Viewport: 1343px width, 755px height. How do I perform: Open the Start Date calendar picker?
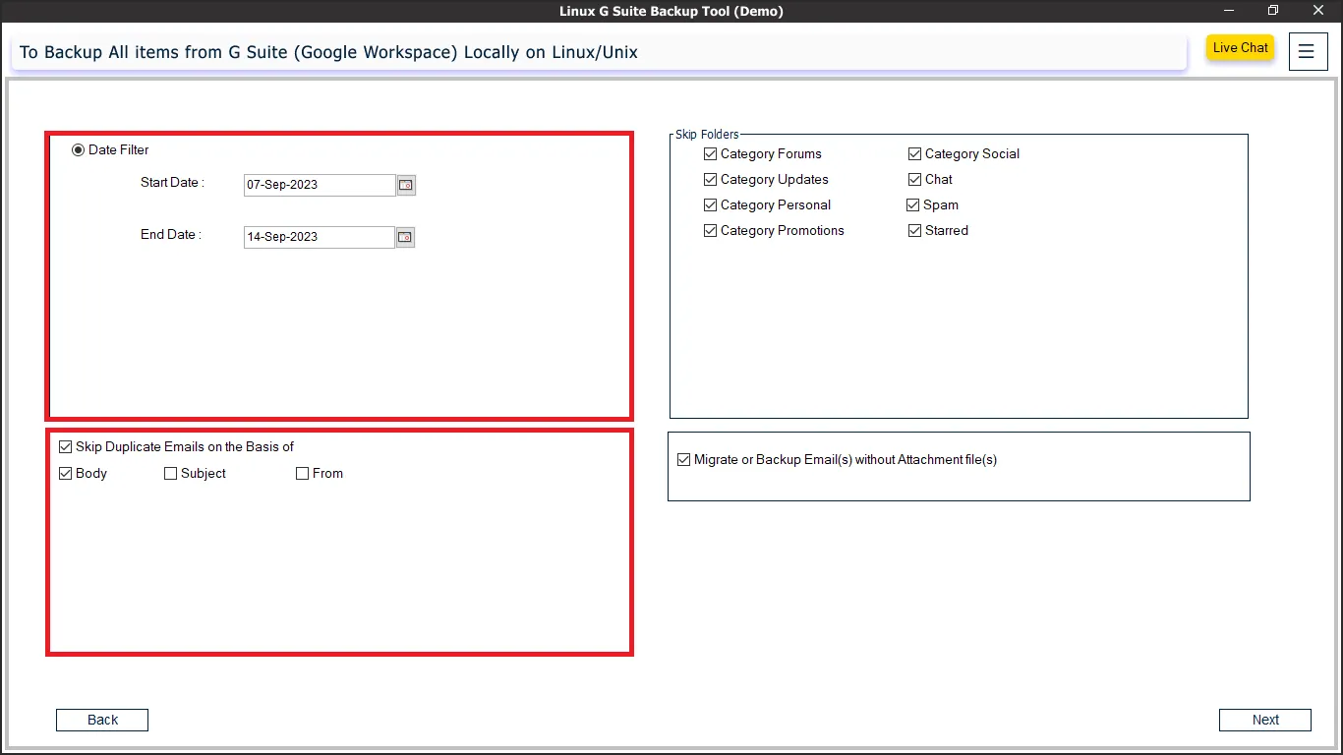(406, 185)
